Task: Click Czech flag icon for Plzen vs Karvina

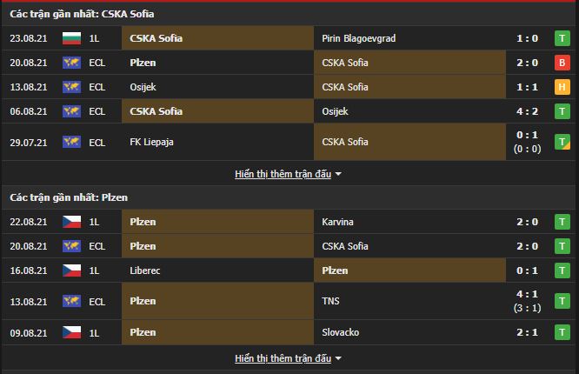Action: pos(71,222)
